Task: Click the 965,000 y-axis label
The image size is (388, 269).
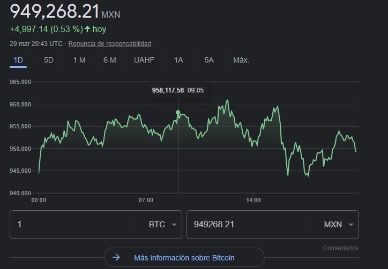Action: tap(20, 82)
